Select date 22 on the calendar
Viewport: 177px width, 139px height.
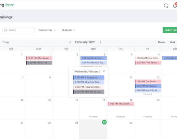[49, 123]
